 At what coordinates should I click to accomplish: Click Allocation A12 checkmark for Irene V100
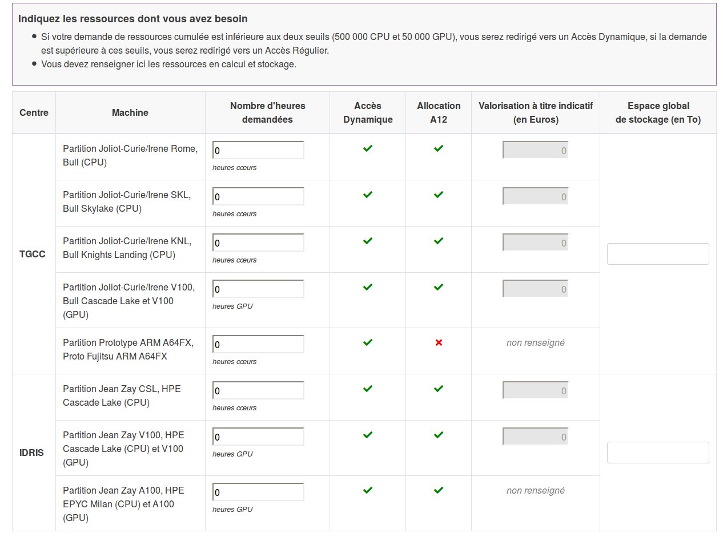click(438, 287)
